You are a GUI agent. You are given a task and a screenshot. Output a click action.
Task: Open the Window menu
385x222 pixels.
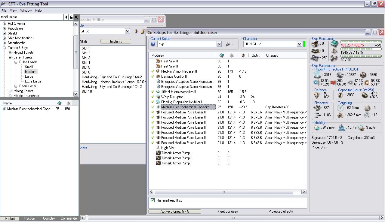pyautogui.click(x=26, y=10)
